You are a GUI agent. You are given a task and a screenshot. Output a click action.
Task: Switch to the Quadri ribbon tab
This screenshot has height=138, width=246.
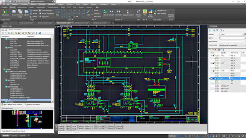[x=31, y=7]
